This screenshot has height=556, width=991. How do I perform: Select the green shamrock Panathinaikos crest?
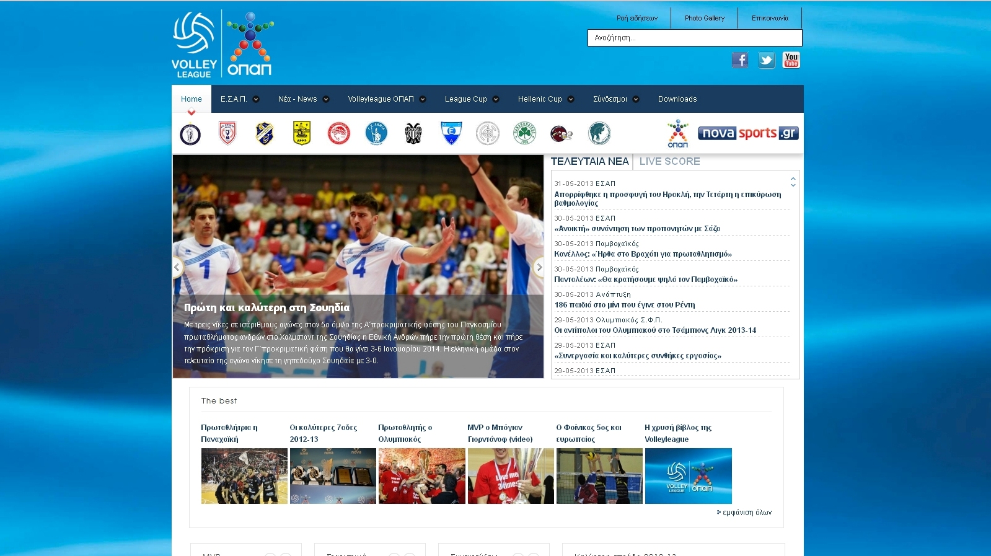click(524, 133)
